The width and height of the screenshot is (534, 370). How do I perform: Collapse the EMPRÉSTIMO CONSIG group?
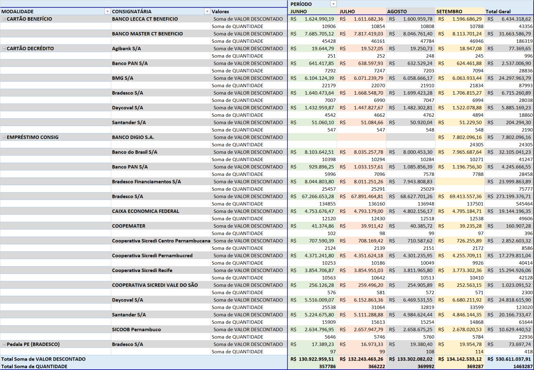[4, 137]
